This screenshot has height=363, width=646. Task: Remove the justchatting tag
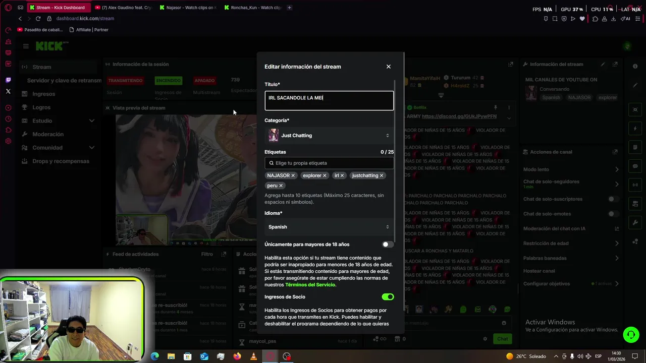382,175
